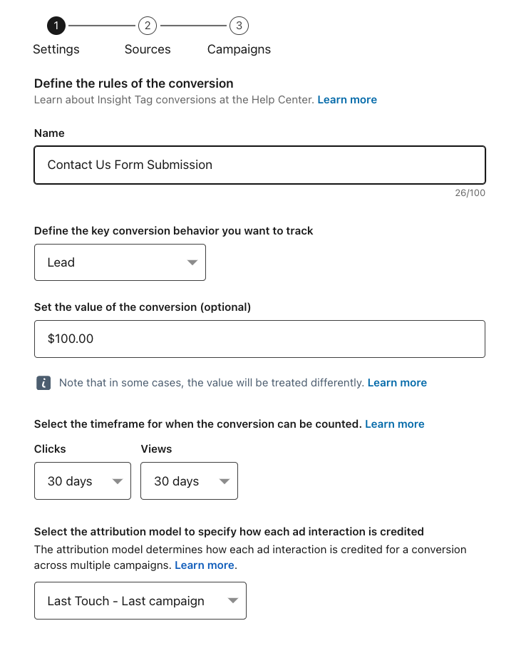This screenshot has height=668, width=531.
Task: Click the arrow icon in the attribution model dropdown
Action: 232,601
